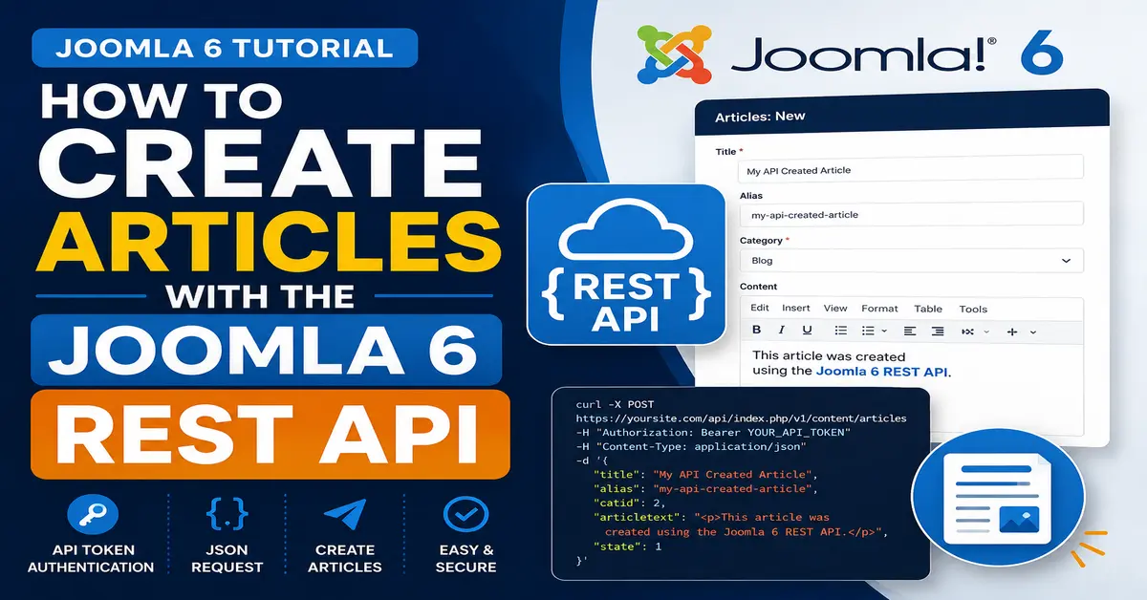1147x600 pixels.
Task: Toggle Underline in the editor toolbar
Action: point(807,331)
